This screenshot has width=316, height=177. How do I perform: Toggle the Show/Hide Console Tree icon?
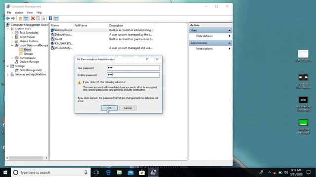[x=26, y=19]
